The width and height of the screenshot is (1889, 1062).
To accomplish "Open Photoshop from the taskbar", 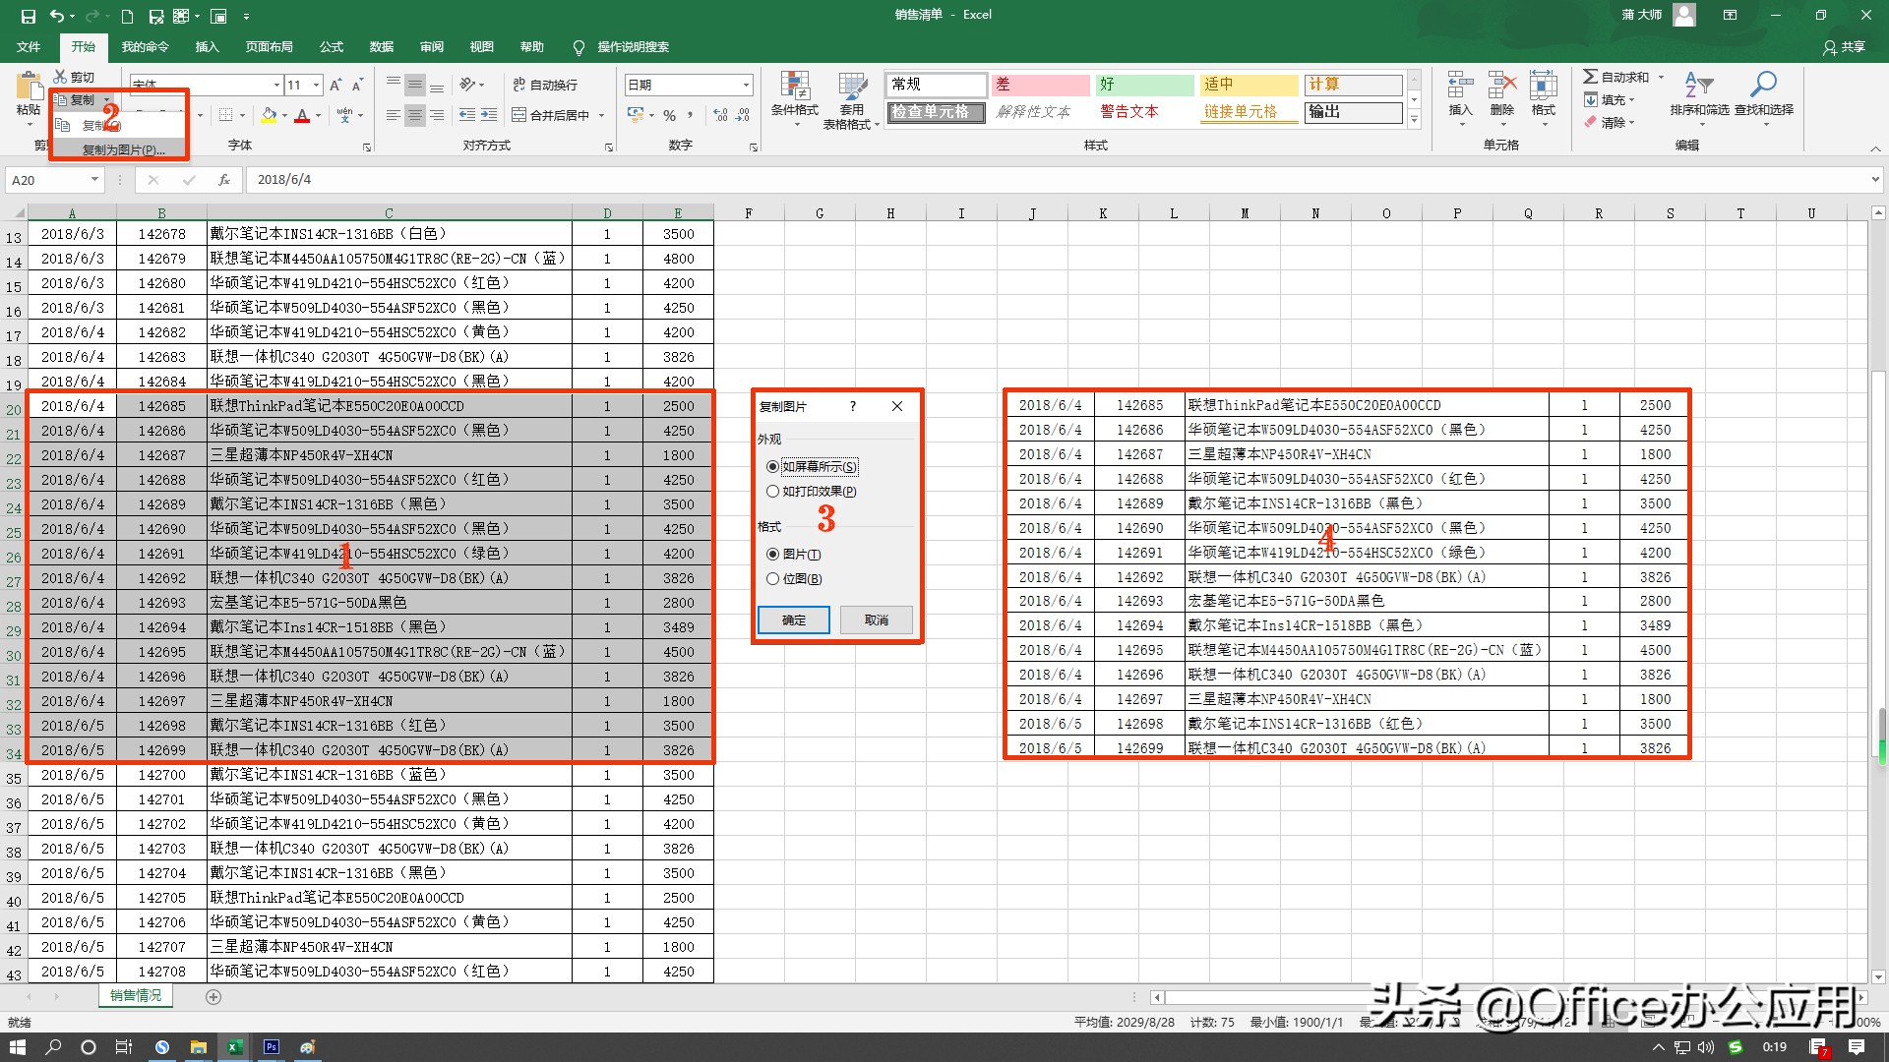I will click(x=271, y=1047).
